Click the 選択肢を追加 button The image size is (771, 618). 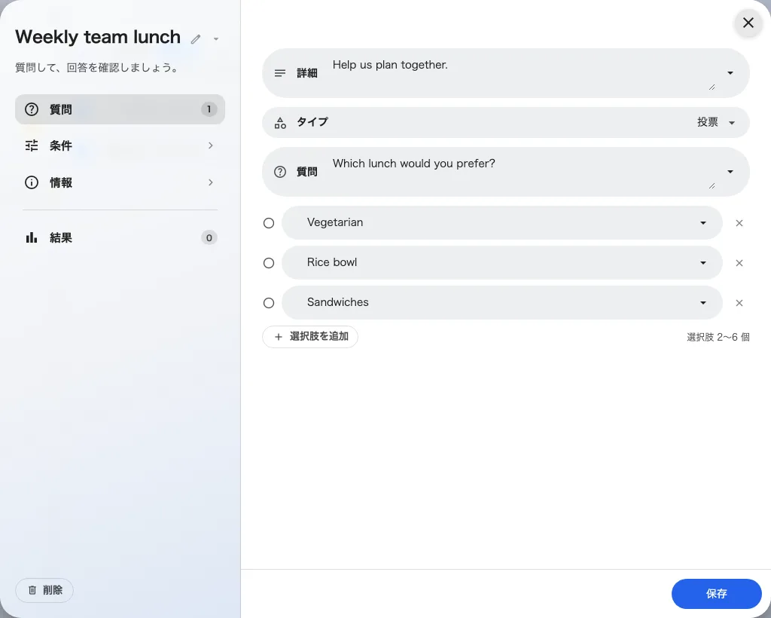310,337
